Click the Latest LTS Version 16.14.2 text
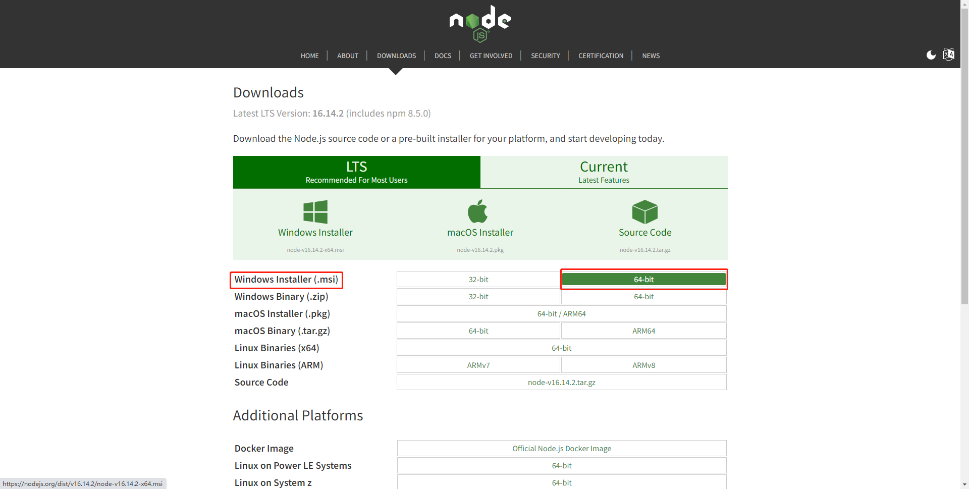 (332, 114)
